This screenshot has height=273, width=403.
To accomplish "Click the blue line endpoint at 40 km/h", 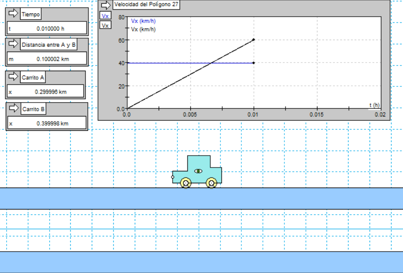I will tap(253, 63).
